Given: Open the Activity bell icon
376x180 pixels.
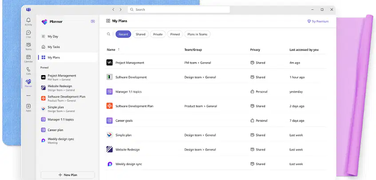Looking at the screenshot, I should pos(28,20).
